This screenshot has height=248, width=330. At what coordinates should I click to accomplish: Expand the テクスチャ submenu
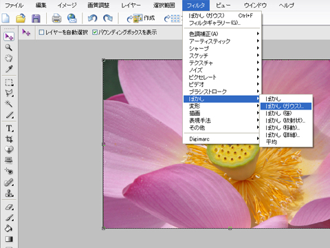(x=222, y=63)
